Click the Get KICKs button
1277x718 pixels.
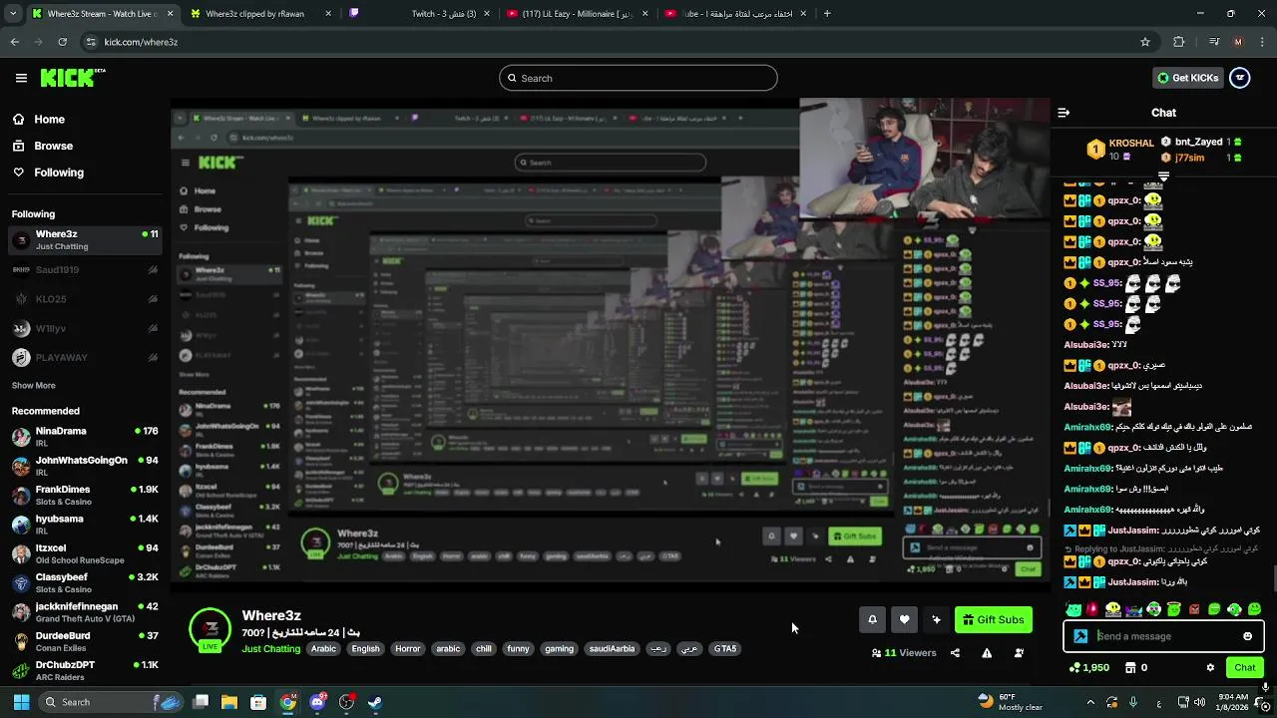click(x=1187, y=78)
